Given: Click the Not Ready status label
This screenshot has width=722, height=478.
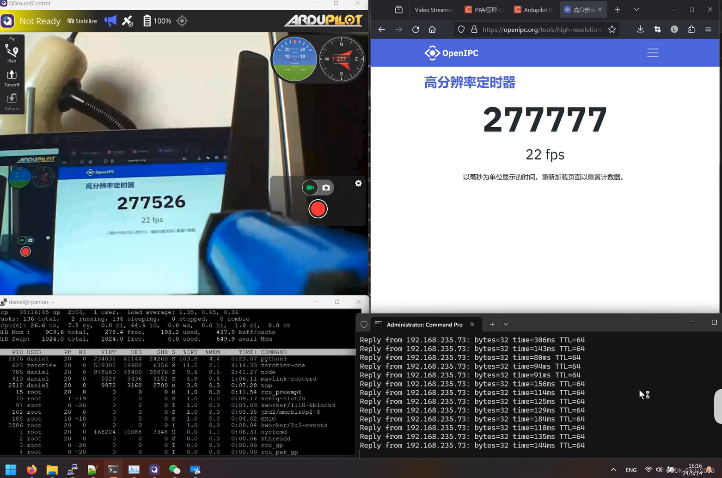Looking at the screenshot, I should tap(40, 21).
